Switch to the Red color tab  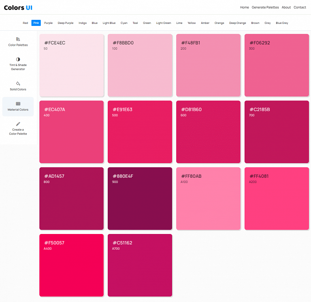pyautogui.click(x=26, y=23)
